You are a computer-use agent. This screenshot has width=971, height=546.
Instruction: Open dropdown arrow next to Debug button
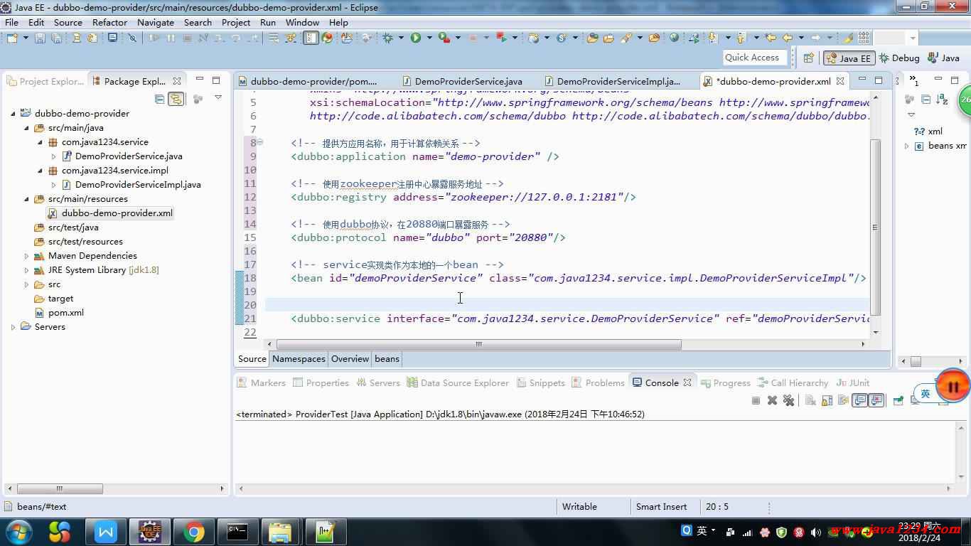401,38
